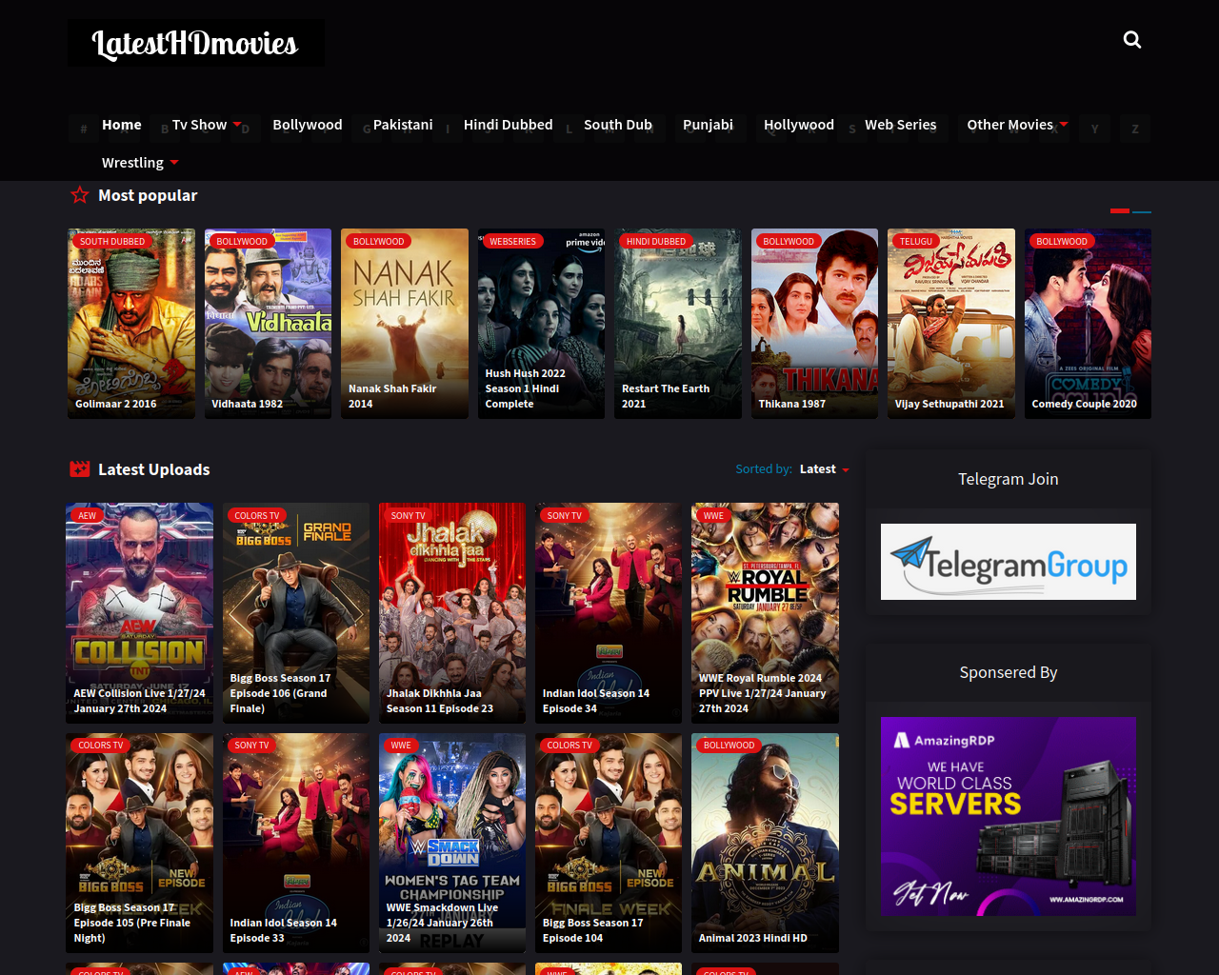Click the SOUTH DUBBED tag on Golimaar 2
Image resolution: width=1219 pixels, height=975 pixels.
pyautogui.click(x=112, y=242)
